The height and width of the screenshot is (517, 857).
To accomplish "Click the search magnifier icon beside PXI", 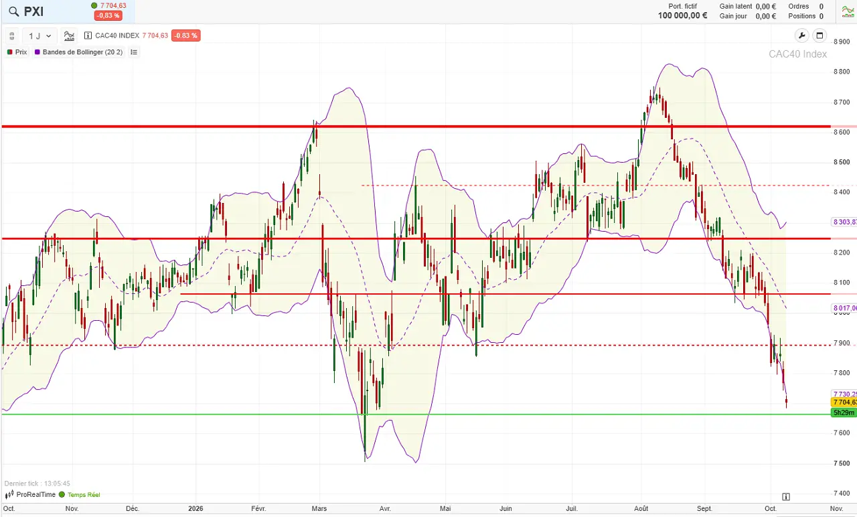I will point(13,11).
